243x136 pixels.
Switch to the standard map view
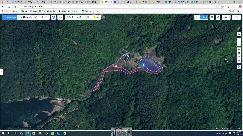(197, 18)
